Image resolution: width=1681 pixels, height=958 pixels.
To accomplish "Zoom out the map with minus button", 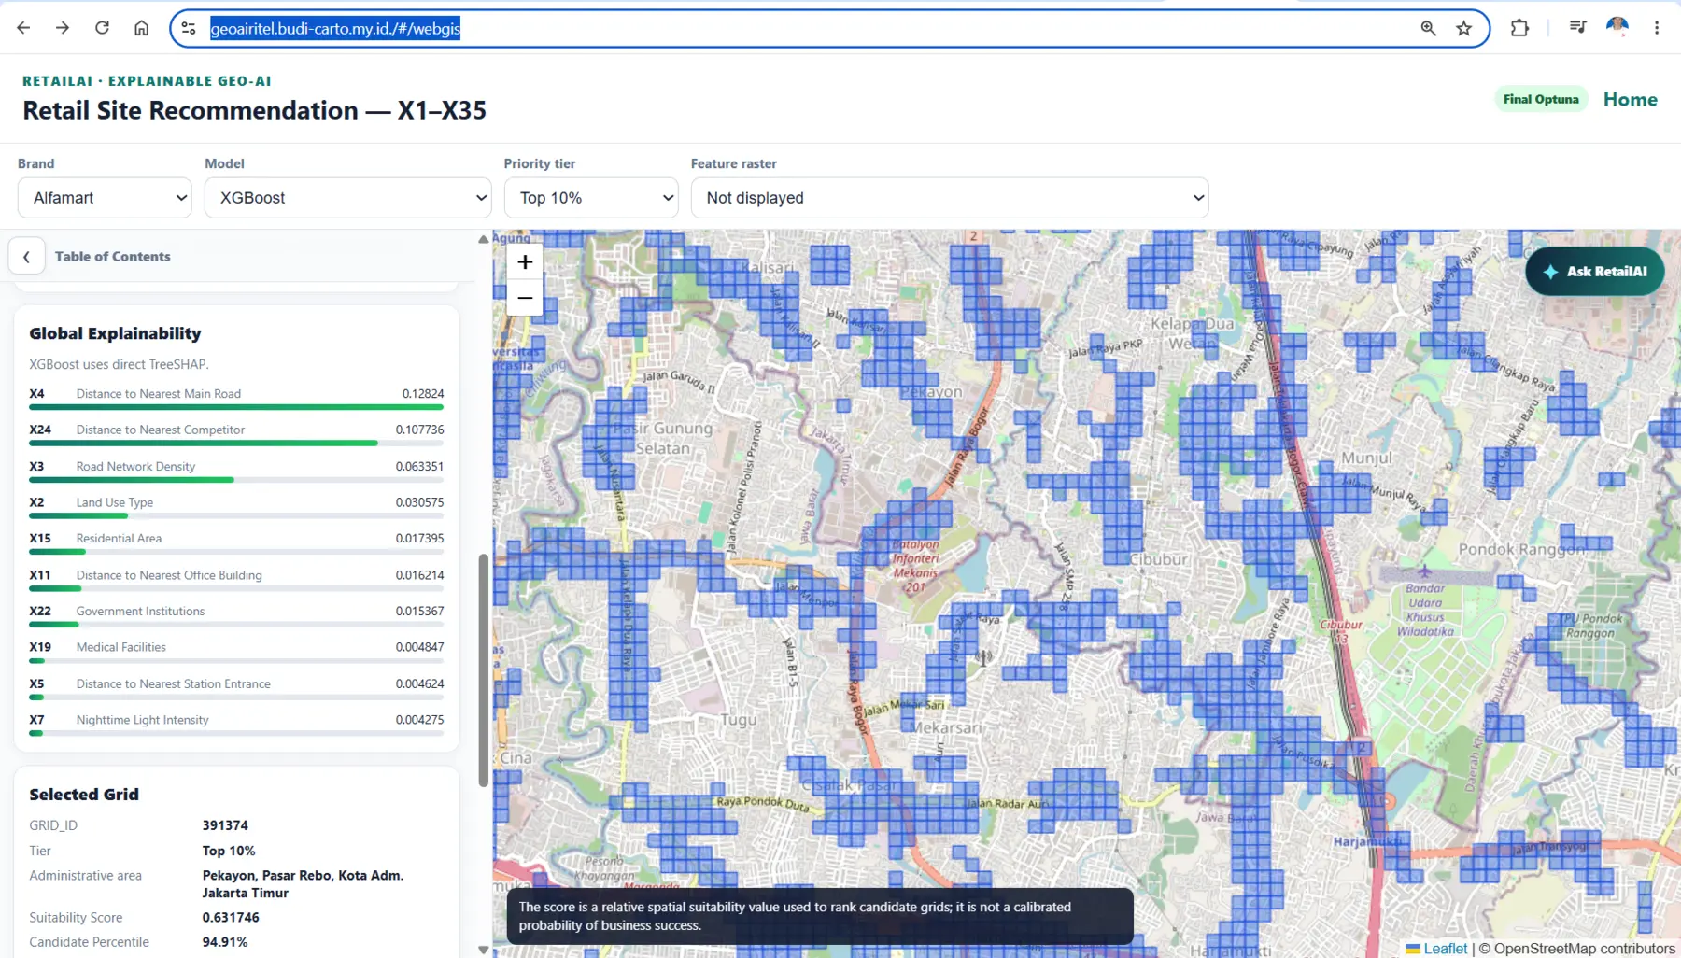I will point(525,298).
